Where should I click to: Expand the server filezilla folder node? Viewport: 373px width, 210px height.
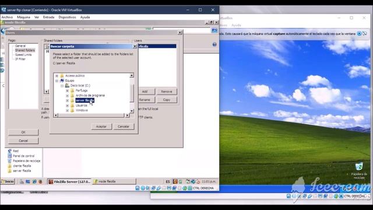click(68, 100)
